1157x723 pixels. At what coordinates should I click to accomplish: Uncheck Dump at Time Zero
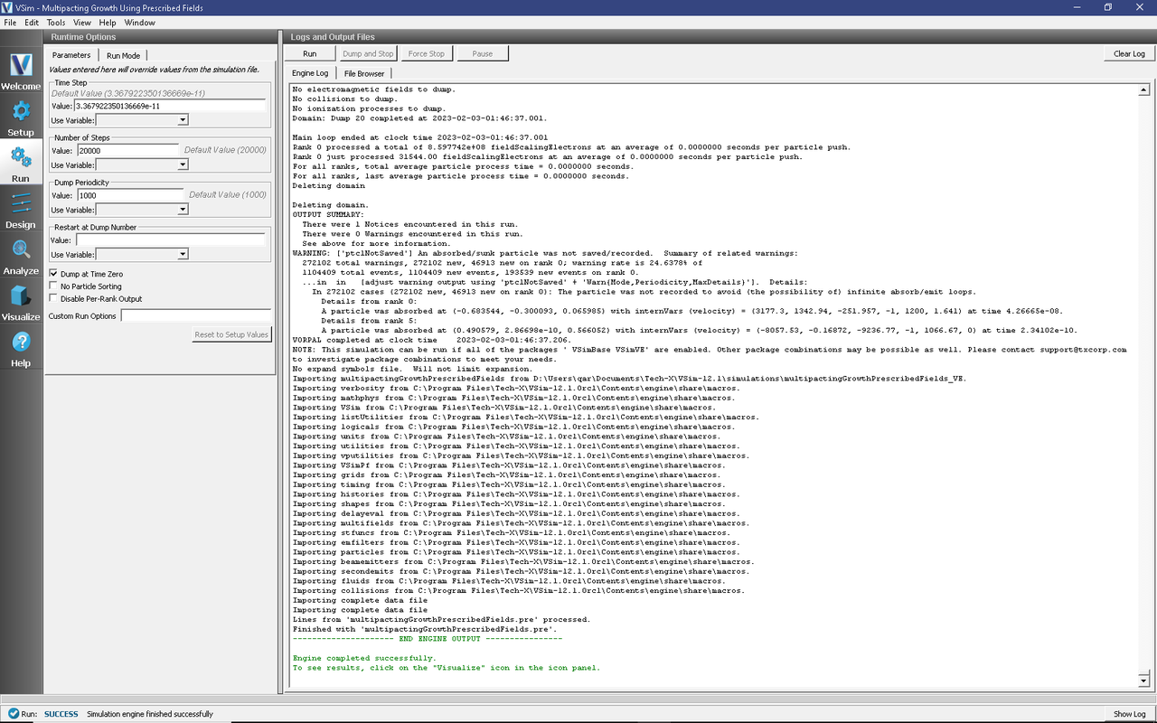[x=54, y=274]
